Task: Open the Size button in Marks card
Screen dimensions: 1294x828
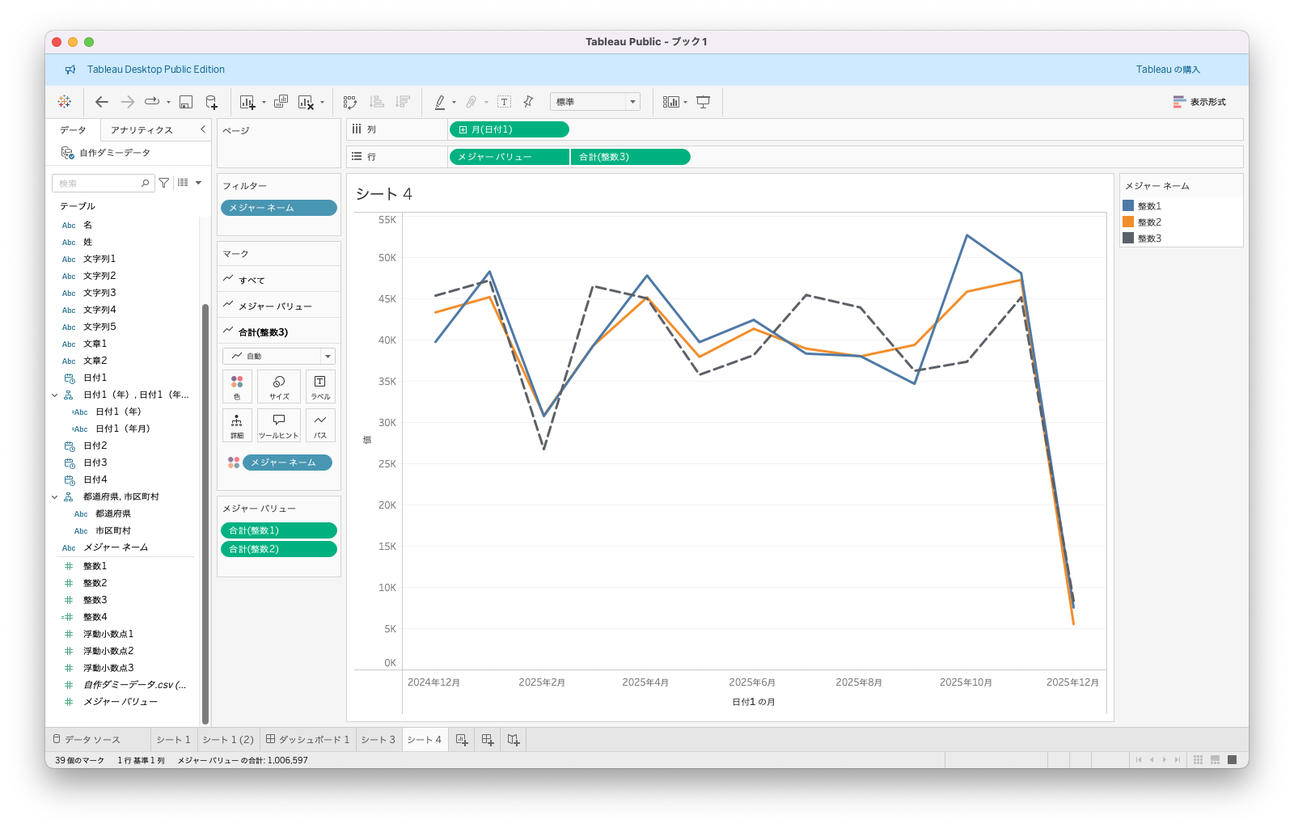Action: 279,386
